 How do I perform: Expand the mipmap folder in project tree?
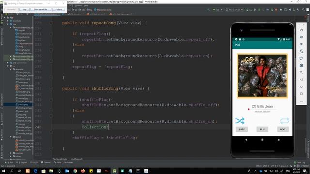tap(11, 153)
